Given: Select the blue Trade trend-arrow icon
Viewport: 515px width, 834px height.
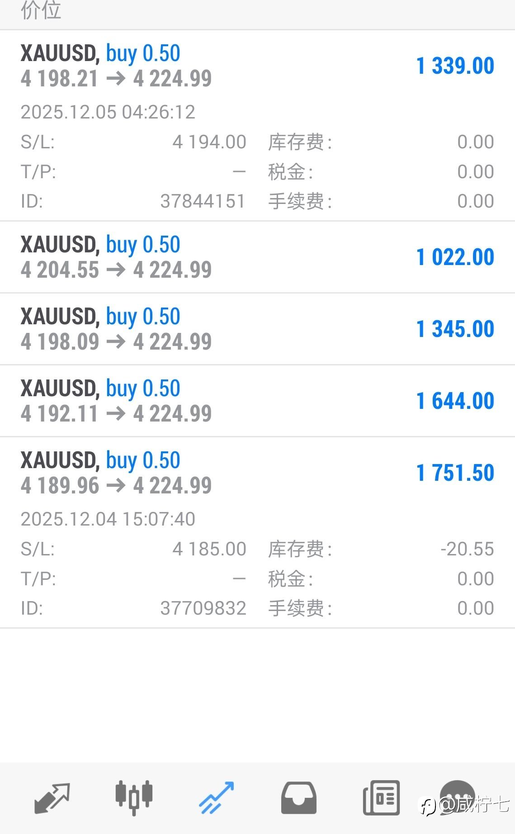Looking at the screenshot, I should click(x=217, y=798).
